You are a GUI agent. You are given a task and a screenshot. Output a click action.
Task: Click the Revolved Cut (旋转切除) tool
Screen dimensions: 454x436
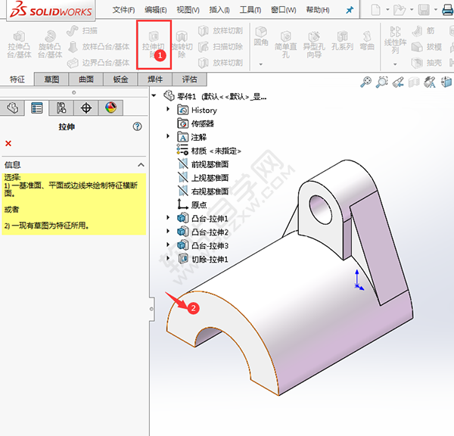182,45
